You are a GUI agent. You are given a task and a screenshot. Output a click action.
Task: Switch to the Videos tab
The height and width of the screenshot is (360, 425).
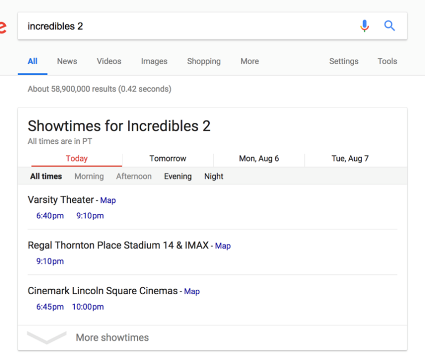click(x=109, y=61)
